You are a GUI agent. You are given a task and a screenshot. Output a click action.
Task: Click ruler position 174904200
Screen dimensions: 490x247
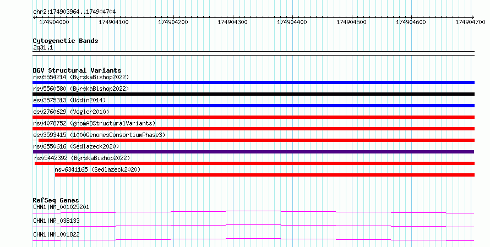[173, 22]
